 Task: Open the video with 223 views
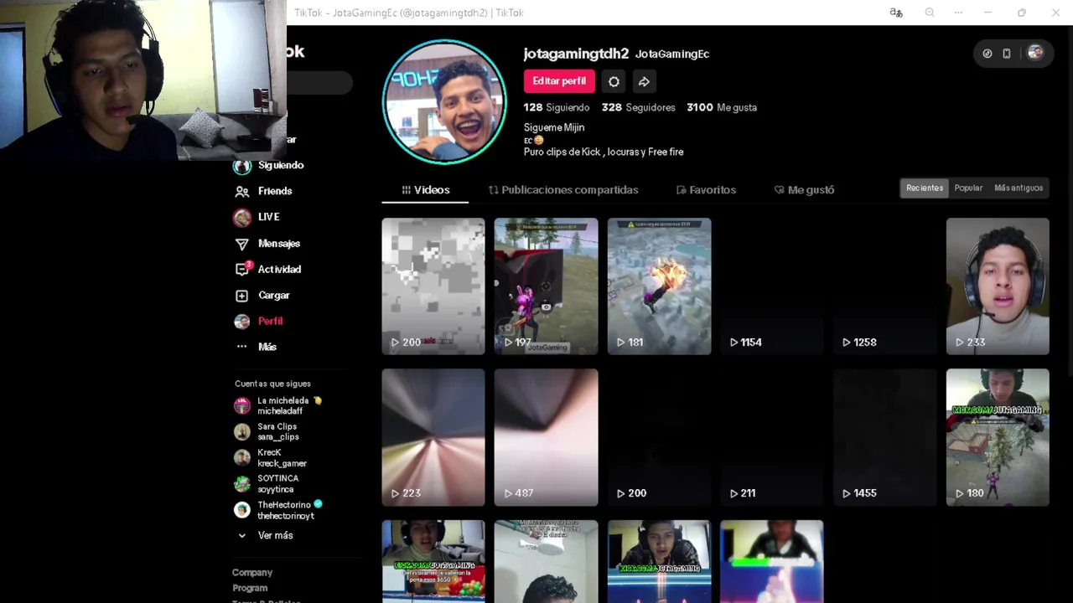433,437
